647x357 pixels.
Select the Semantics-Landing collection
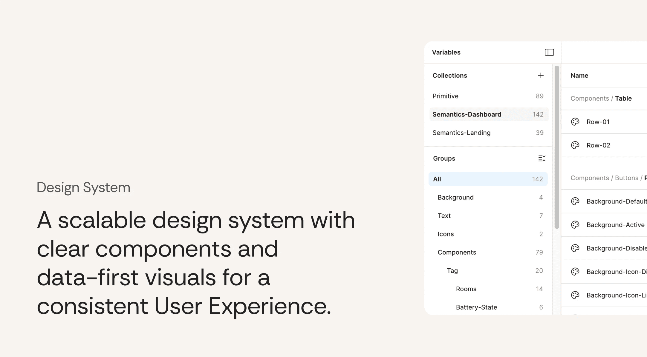click(x=488, y=133)
